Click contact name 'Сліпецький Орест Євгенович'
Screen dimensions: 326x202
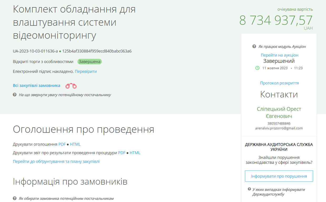(x=279, y=113)
